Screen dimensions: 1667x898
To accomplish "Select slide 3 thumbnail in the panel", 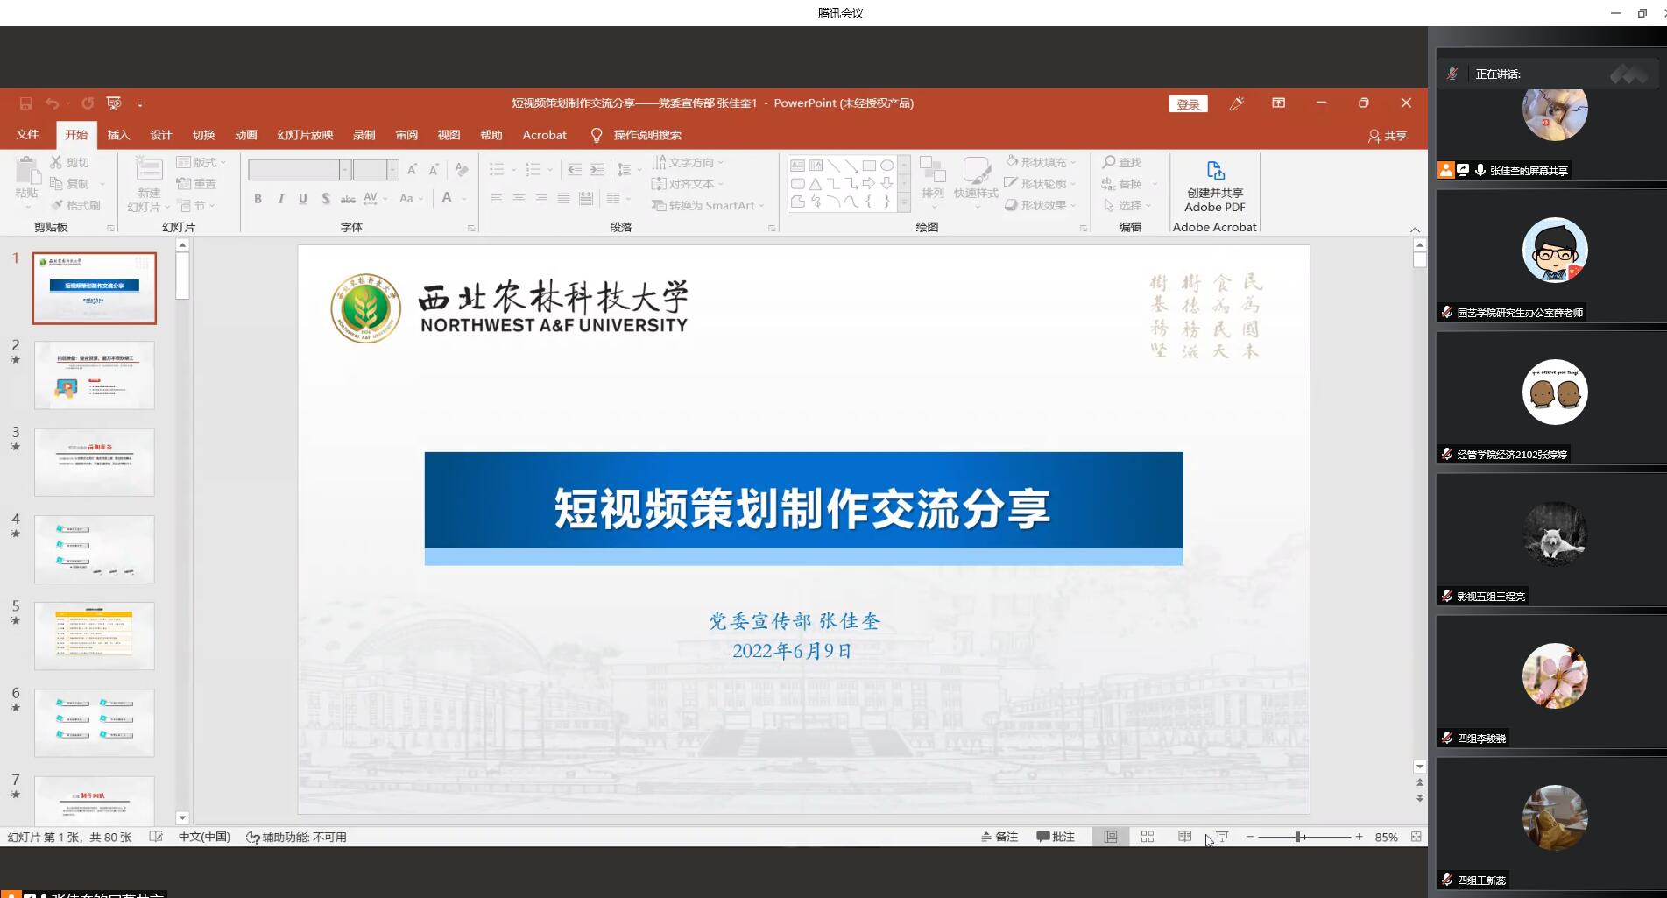I will pos(95,462).
